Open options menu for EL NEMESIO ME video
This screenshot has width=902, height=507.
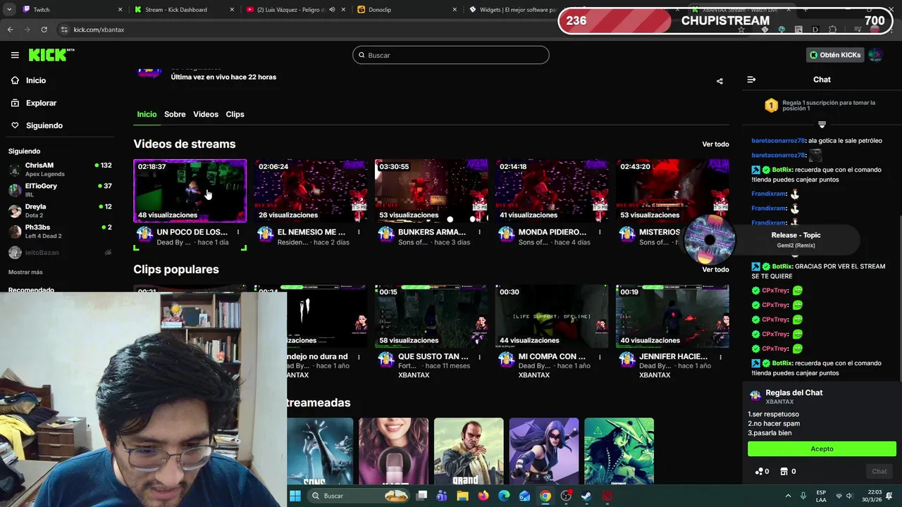[359, 232]
